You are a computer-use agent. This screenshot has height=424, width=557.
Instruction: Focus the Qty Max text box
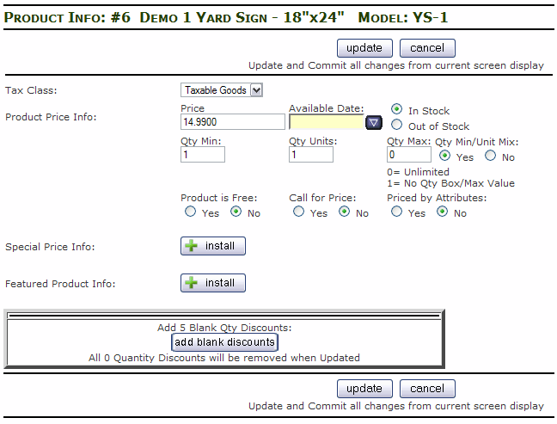click(408, 155)
